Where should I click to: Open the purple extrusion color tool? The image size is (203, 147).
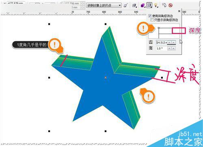coord(143,5)
